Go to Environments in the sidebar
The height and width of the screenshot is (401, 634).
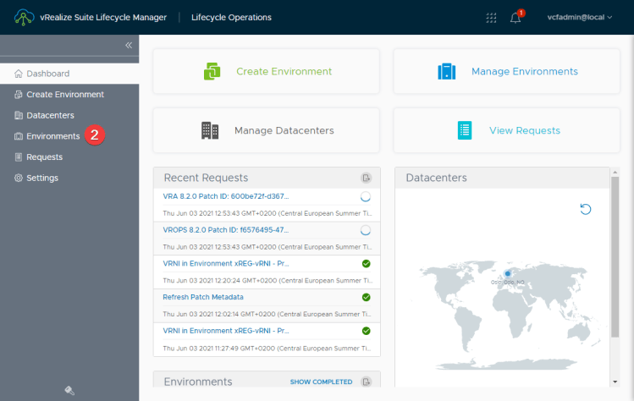[x=52, y=136]
